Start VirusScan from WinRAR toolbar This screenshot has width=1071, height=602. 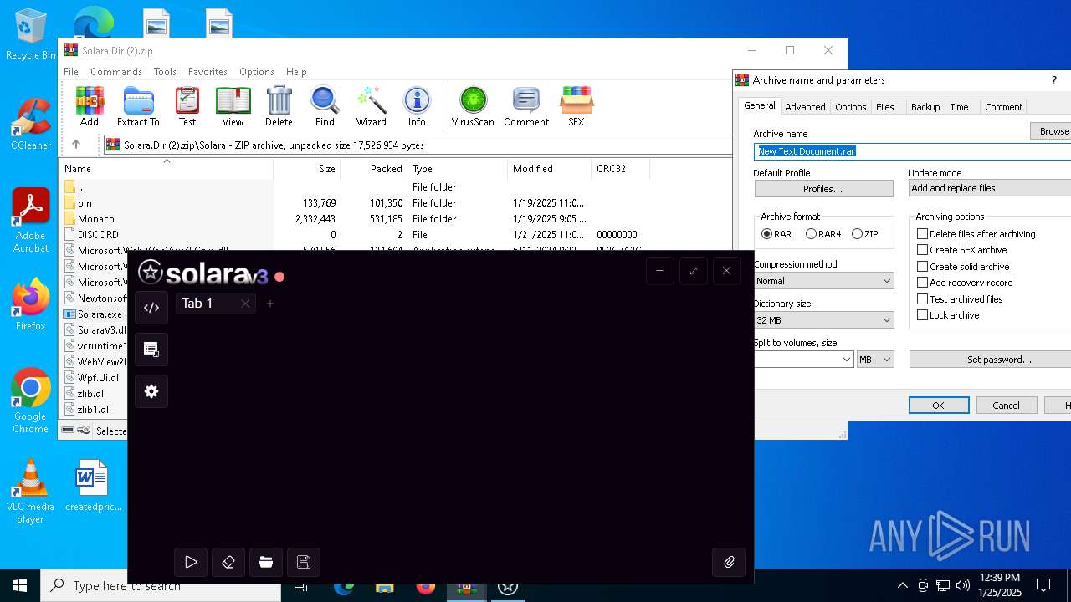[473, 106]
